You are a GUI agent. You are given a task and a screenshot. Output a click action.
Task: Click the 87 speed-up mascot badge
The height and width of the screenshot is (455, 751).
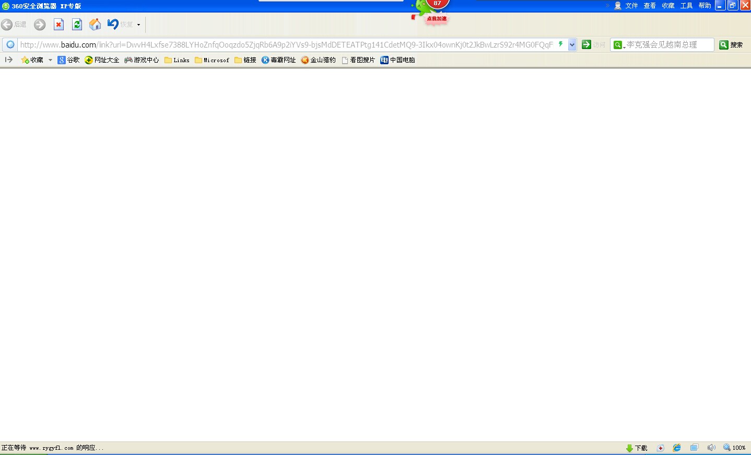(436, 5)
